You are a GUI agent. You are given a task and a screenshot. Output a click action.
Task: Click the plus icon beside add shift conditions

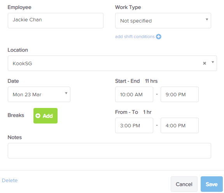coord(159,37)
